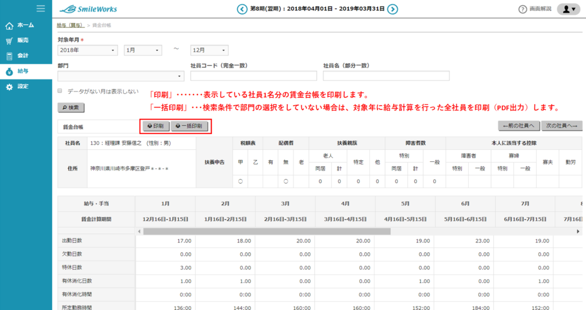Image resolution: width=586 pixels, height=310 pixels.
Task: Expand the 部門 department dropdown
Action: click(x=121, y=76)
